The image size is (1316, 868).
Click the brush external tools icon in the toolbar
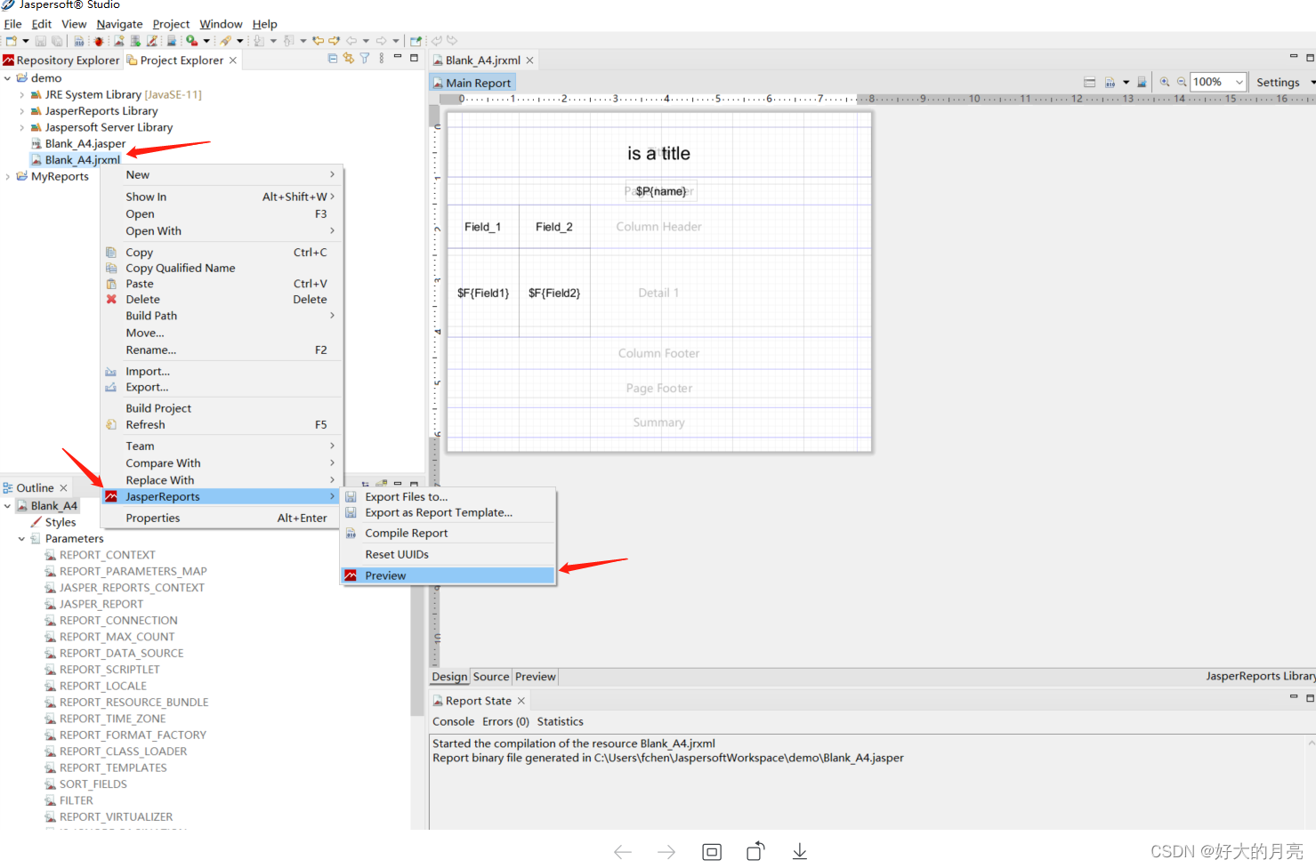coord(225,41)
